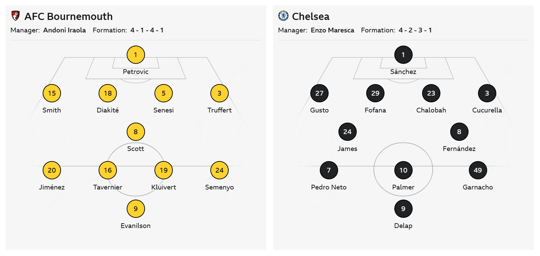Select Bournemouth goalkeeper Petrovic's number 1 badge

(x=136, y=55)
